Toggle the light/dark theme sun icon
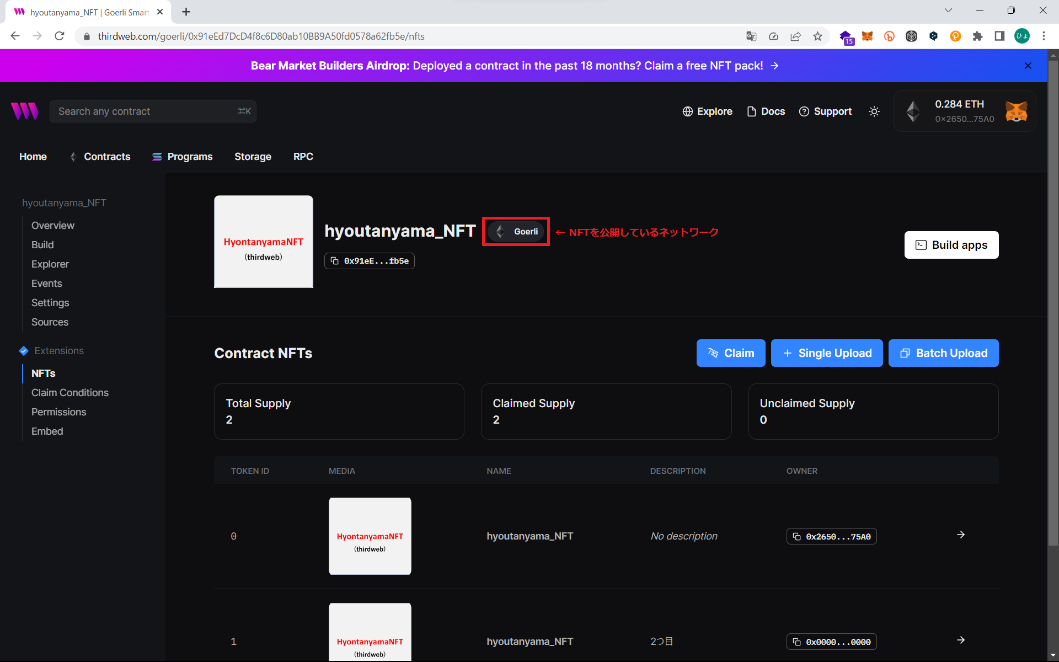This screenshot has width=1059, height=662. click(874, 111)
